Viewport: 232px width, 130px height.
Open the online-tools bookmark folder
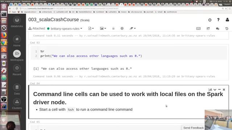[x=46, y=12]
